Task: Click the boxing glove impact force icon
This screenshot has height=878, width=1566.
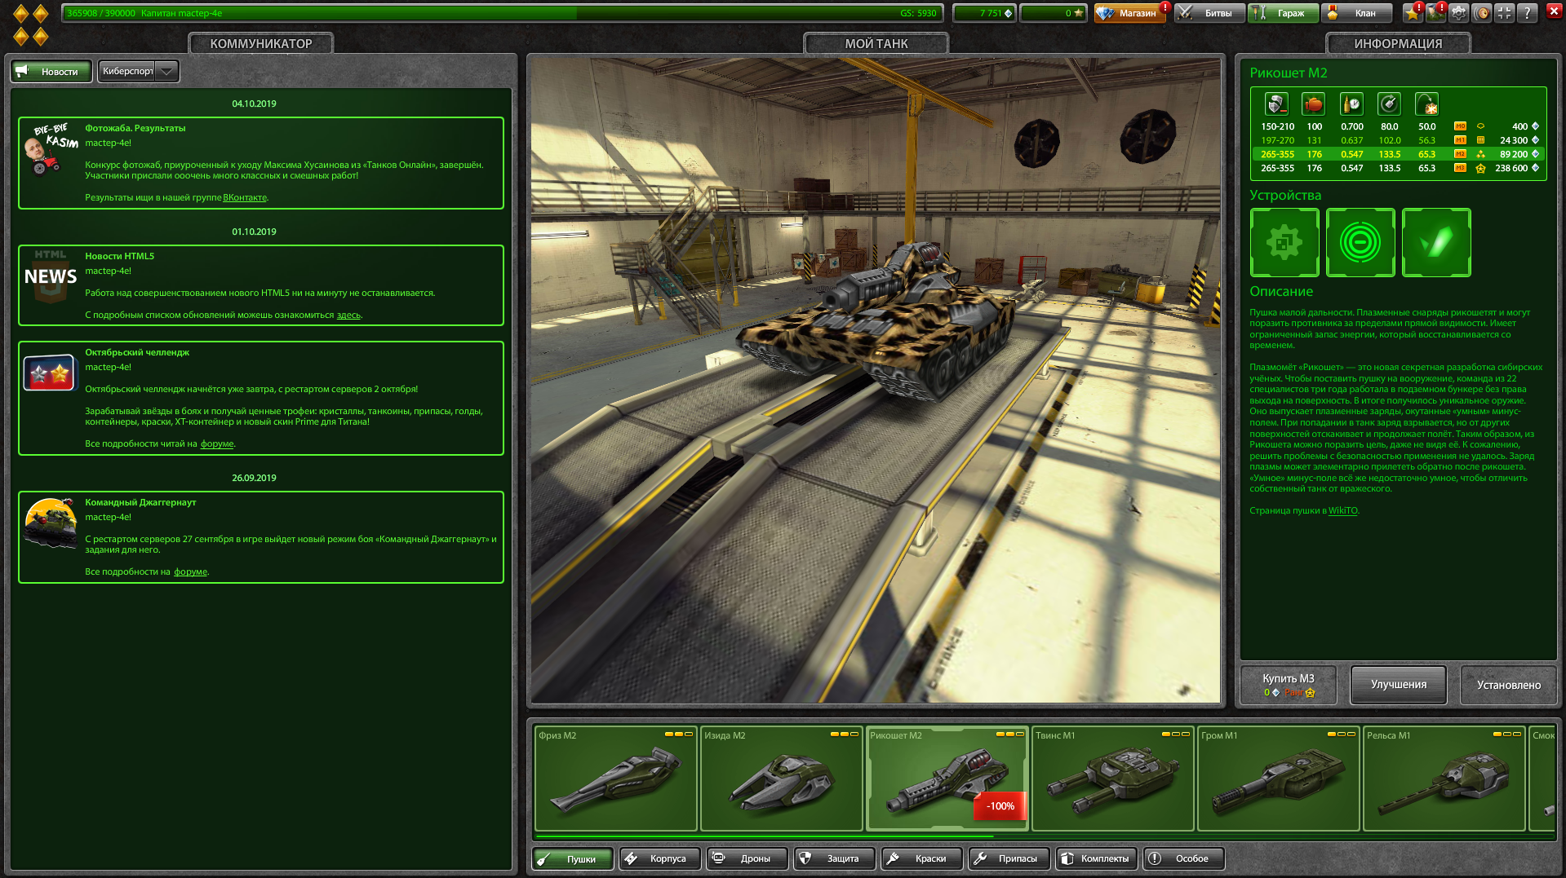Action: tap(1314, 104)
